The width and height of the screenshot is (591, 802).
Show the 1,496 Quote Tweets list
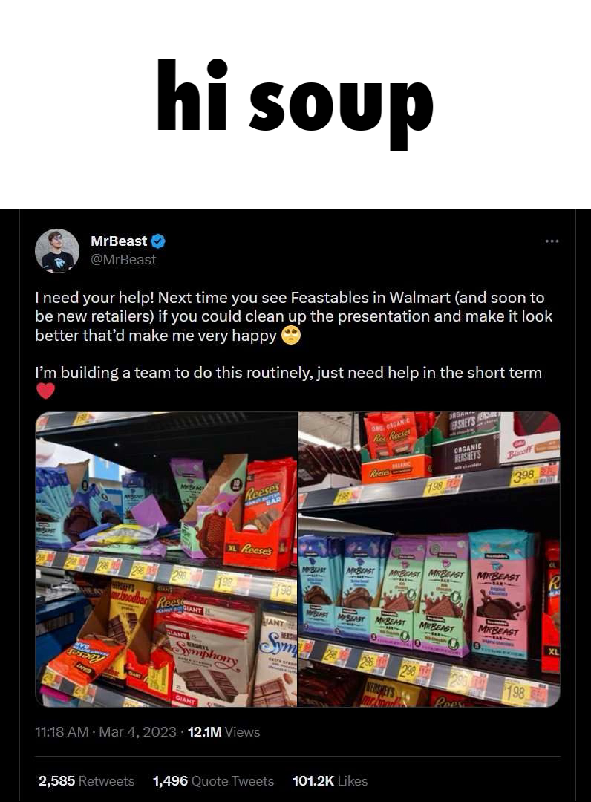(213, 781)
